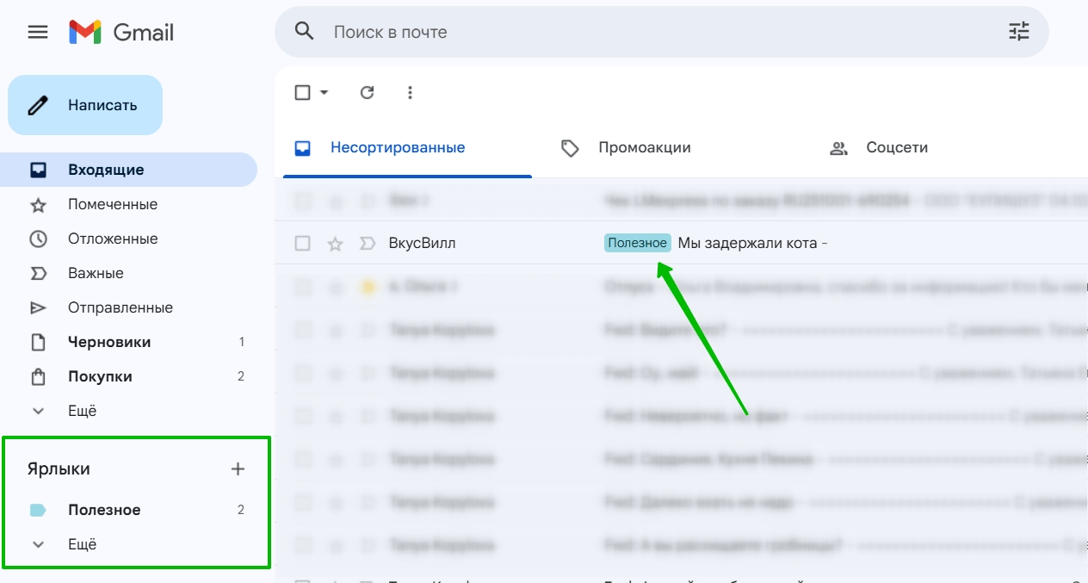Refresh the inbox with the reload icon
This screenshot has height=583, width=1088.
point(368,92)
